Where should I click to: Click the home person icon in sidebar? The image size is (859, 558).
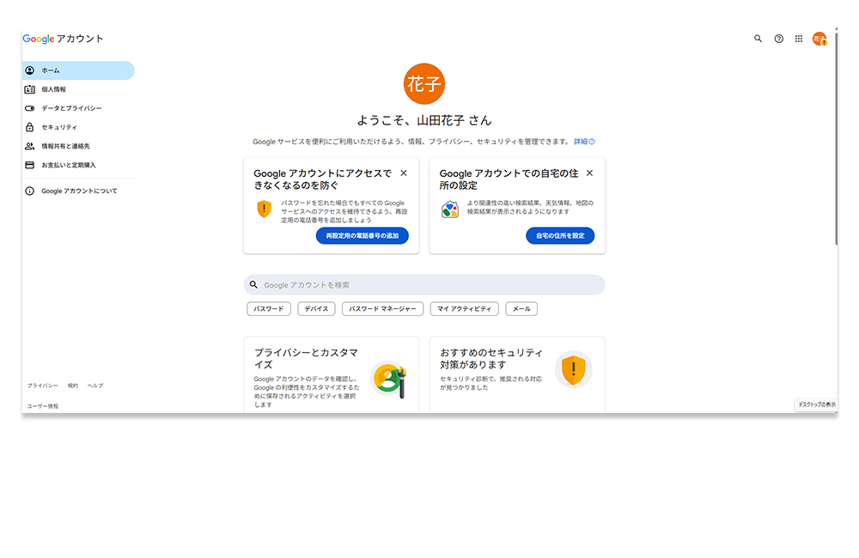[x=29, y=70]
